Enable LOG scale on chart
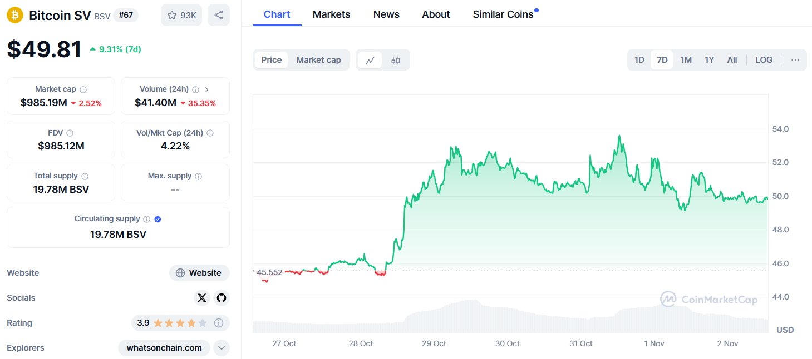The image size is (812, 359). 764,60
